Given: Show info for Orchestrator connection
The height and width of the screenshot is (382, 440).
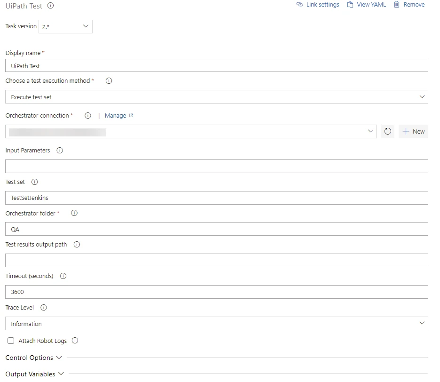Looking at the screenshot, I should tap(88, 116).
